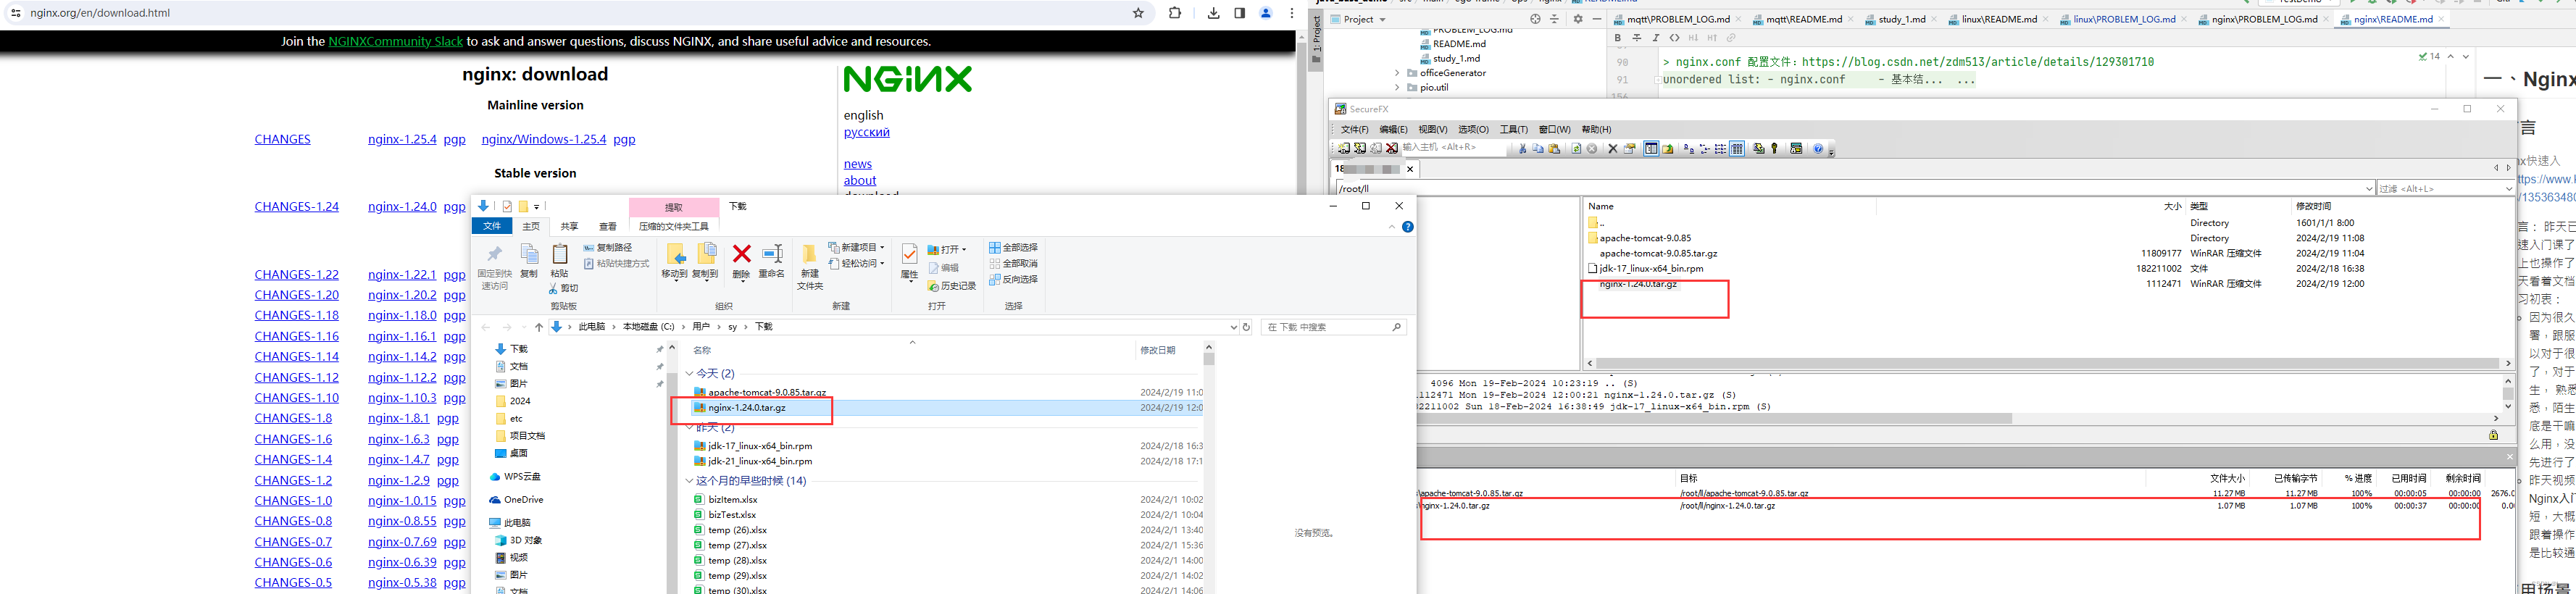Image resolution: width=2576 pixels, height=594 pixels.
Task: Click the nginx/Windows-1.25.4 link
Action: pyautogui.click(x=544, y=139)
